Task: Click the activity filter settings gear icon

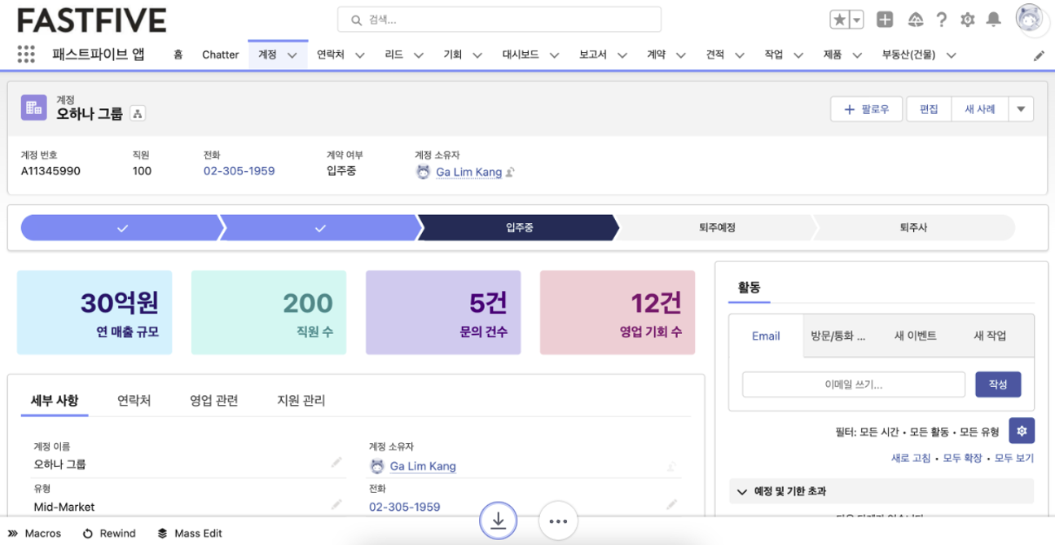Action: [x=1022, y=431]
